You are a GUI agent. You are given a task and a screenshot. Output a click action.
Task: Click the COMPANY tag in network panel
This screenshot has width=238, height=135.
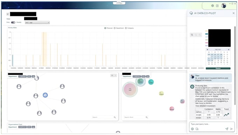coord(22,76)
